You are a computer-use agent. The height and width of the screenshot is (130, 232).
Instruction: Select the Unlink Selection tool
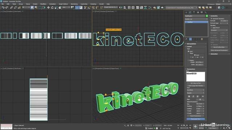15,8
